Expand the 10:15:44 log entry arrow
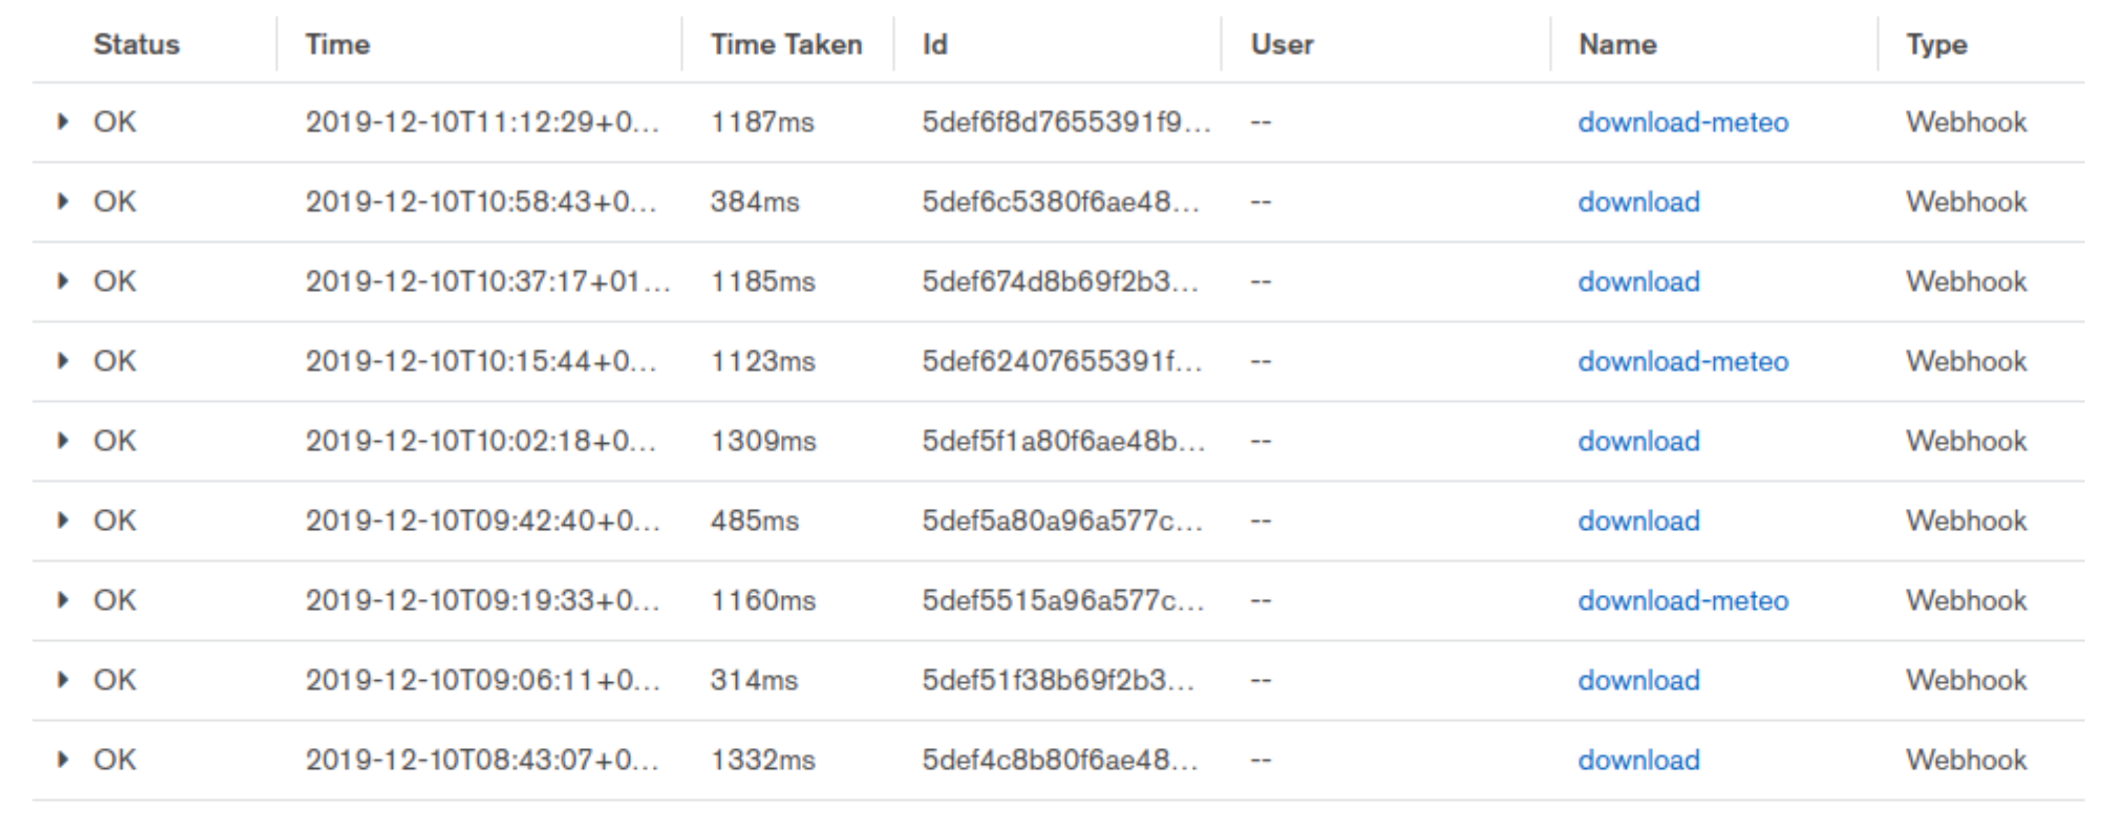The width and height of the screenshot is (2114, 822). (62, 361)
